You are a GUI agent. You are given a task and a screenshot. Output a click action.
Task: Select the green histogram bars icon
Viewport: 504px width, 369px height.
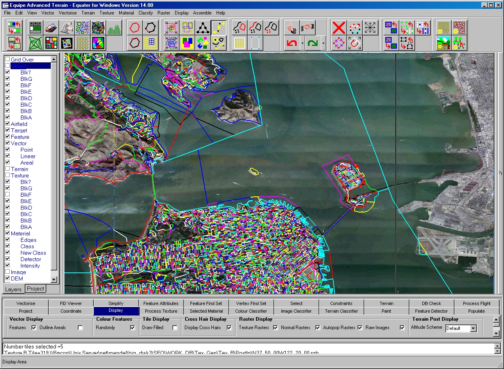114,28
